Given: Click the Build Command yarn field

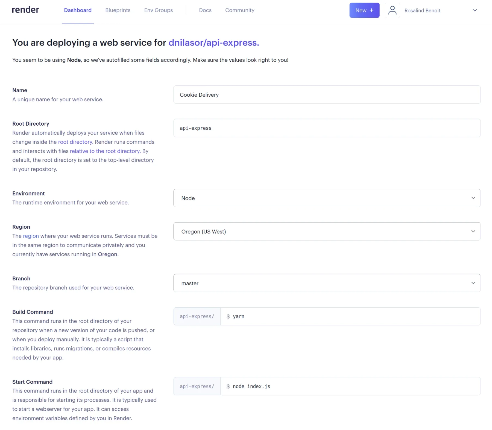Looking at the screenshot, I should pos(350,316).
